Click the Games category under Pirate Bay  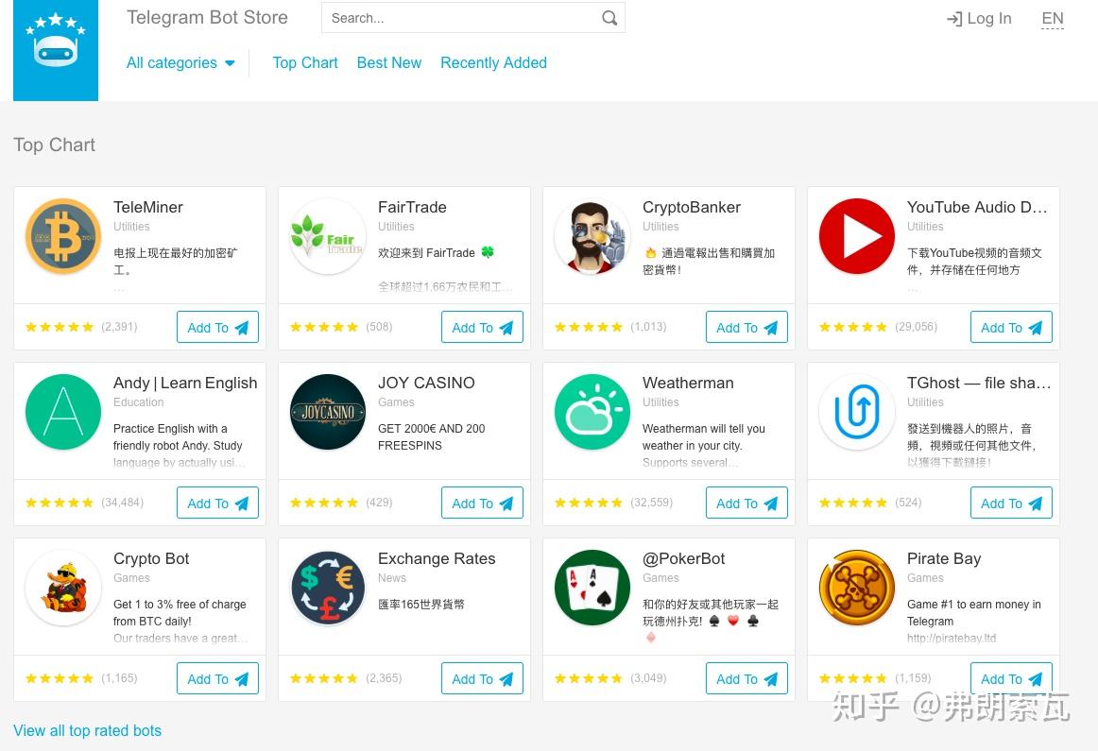pos(925,578)
